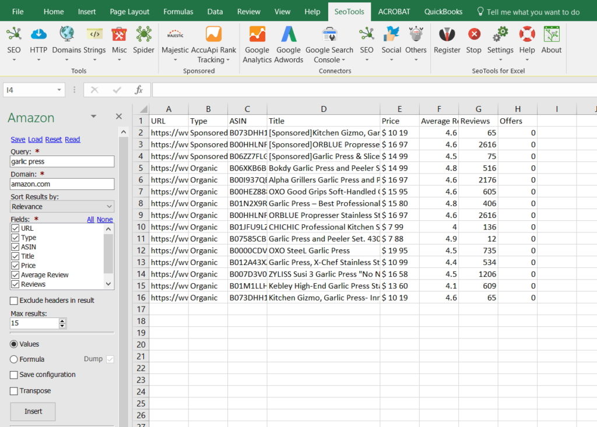Open the Domains globe icon
Screen dimensions: 597x427
pos(66,34)
